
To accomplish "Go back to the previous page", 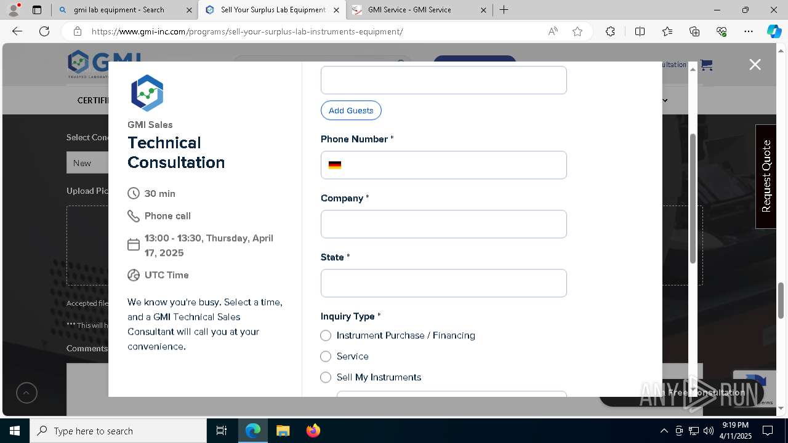I will 17,31.
